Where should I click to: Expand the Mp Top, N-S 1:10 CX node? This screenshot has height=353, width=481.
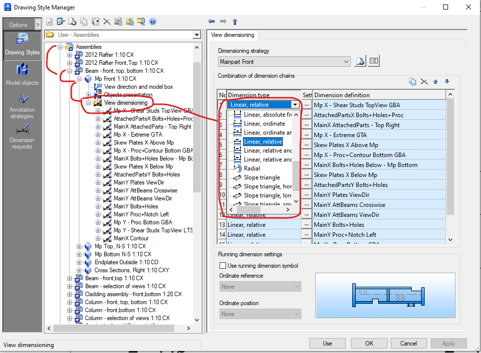[x=79, y=246]
